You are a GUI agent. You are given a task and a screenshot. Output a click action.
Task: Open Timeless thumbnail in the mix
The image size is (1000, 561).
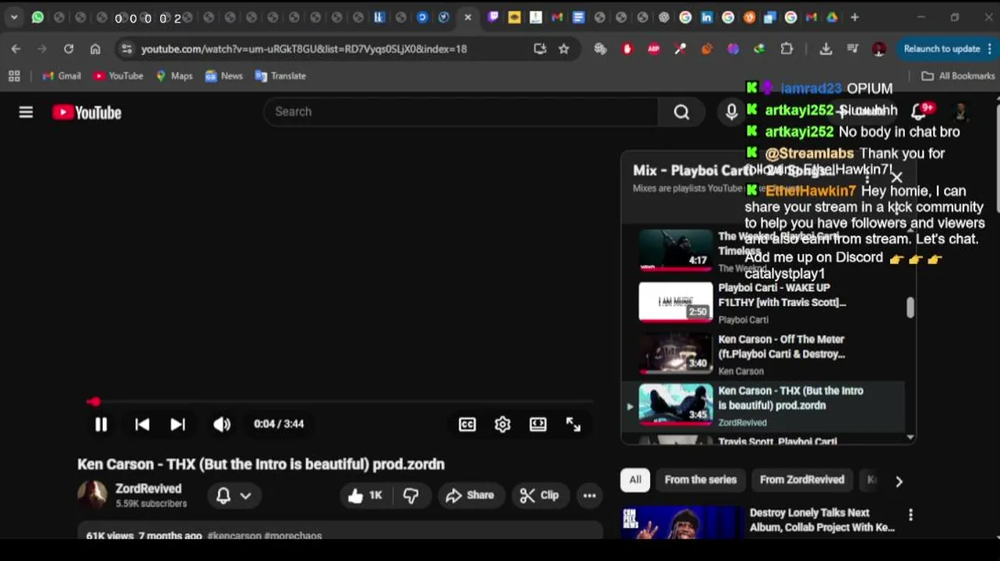(675, 250)
